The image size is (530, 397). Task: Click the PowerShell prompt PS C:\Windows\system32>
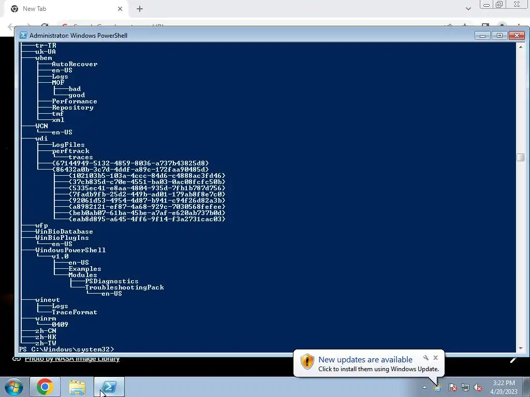tap(67, 349)
